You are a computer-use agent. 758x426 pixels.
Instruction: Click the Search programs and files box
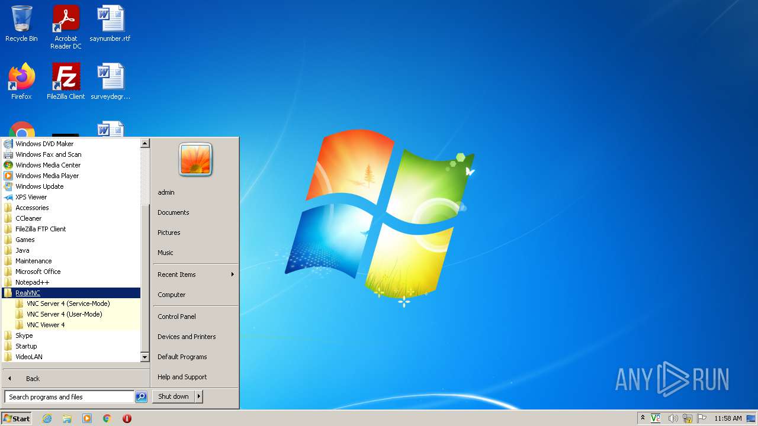(x=69, y=397)
